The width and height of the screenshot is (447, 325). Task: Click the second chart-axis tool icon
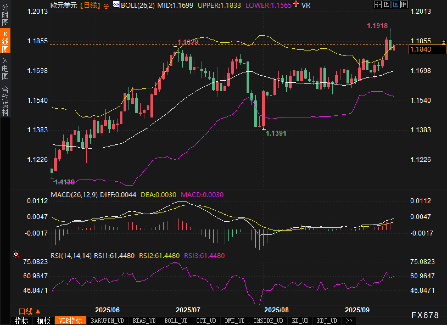pos(387,4)
